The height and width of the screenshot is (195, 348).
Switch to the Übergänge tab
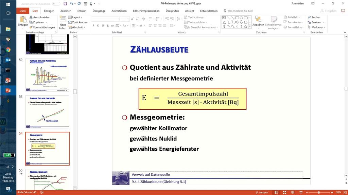point(99,10)
